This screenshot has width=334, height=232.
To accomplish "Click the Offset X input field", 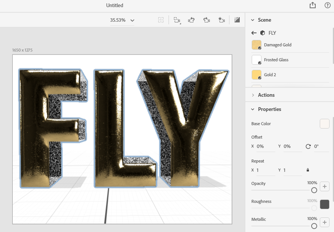I will 265,146.
